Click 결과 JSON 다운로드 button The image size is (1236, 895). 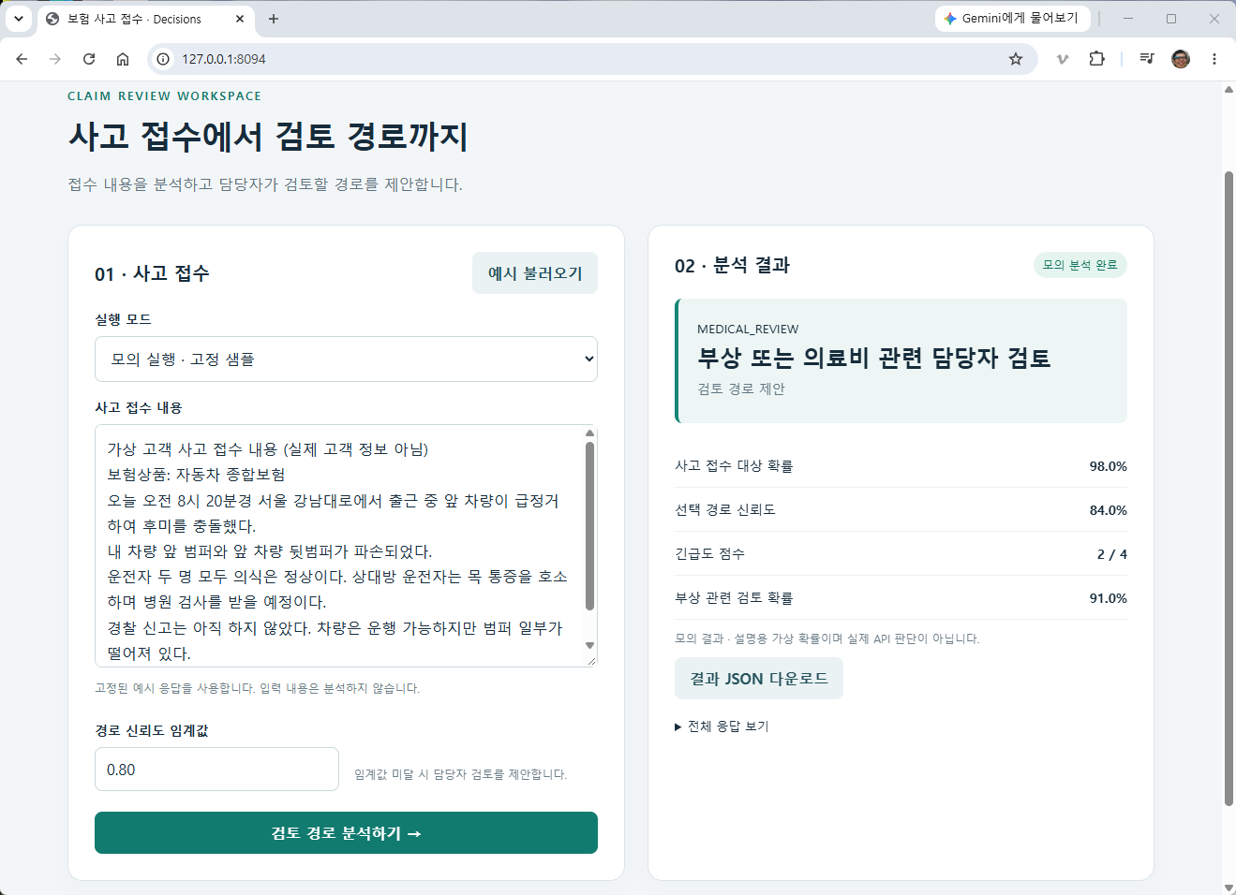pyautogui.click(x=759, y=679)
